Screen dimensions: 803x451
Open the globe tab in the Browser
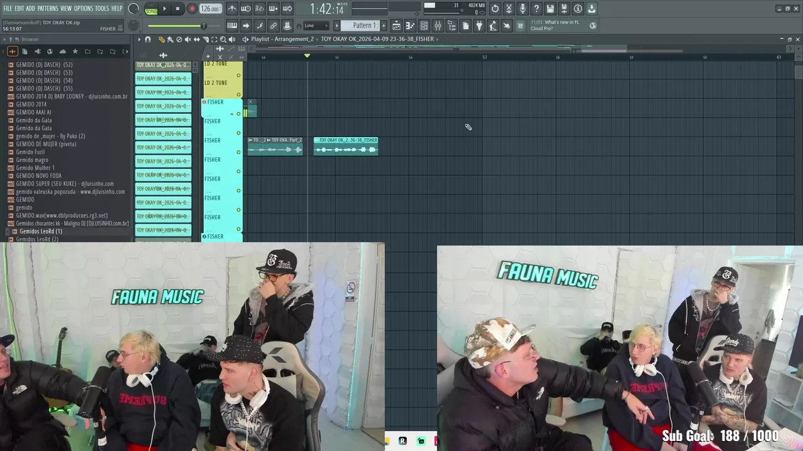pyautogui.click(x=50, y=51)
